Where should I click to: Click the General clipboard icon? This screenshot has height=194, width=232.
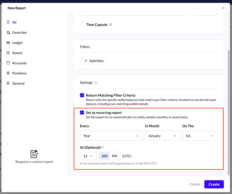(8, 83)
